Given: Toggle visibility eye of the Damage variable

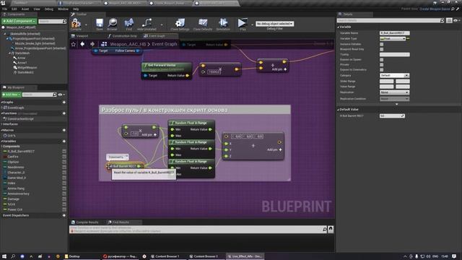Looking at the screenshot, I should tap(64, 199).
